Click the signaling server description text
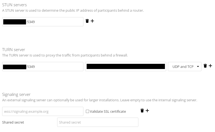This screenshot has height=132, width=215. pyautogui.click(x=99, y=100)
